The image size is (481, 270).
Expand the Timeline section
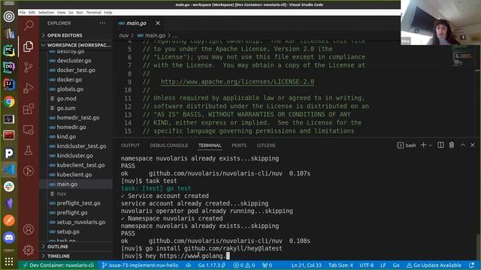click(77, 256)
